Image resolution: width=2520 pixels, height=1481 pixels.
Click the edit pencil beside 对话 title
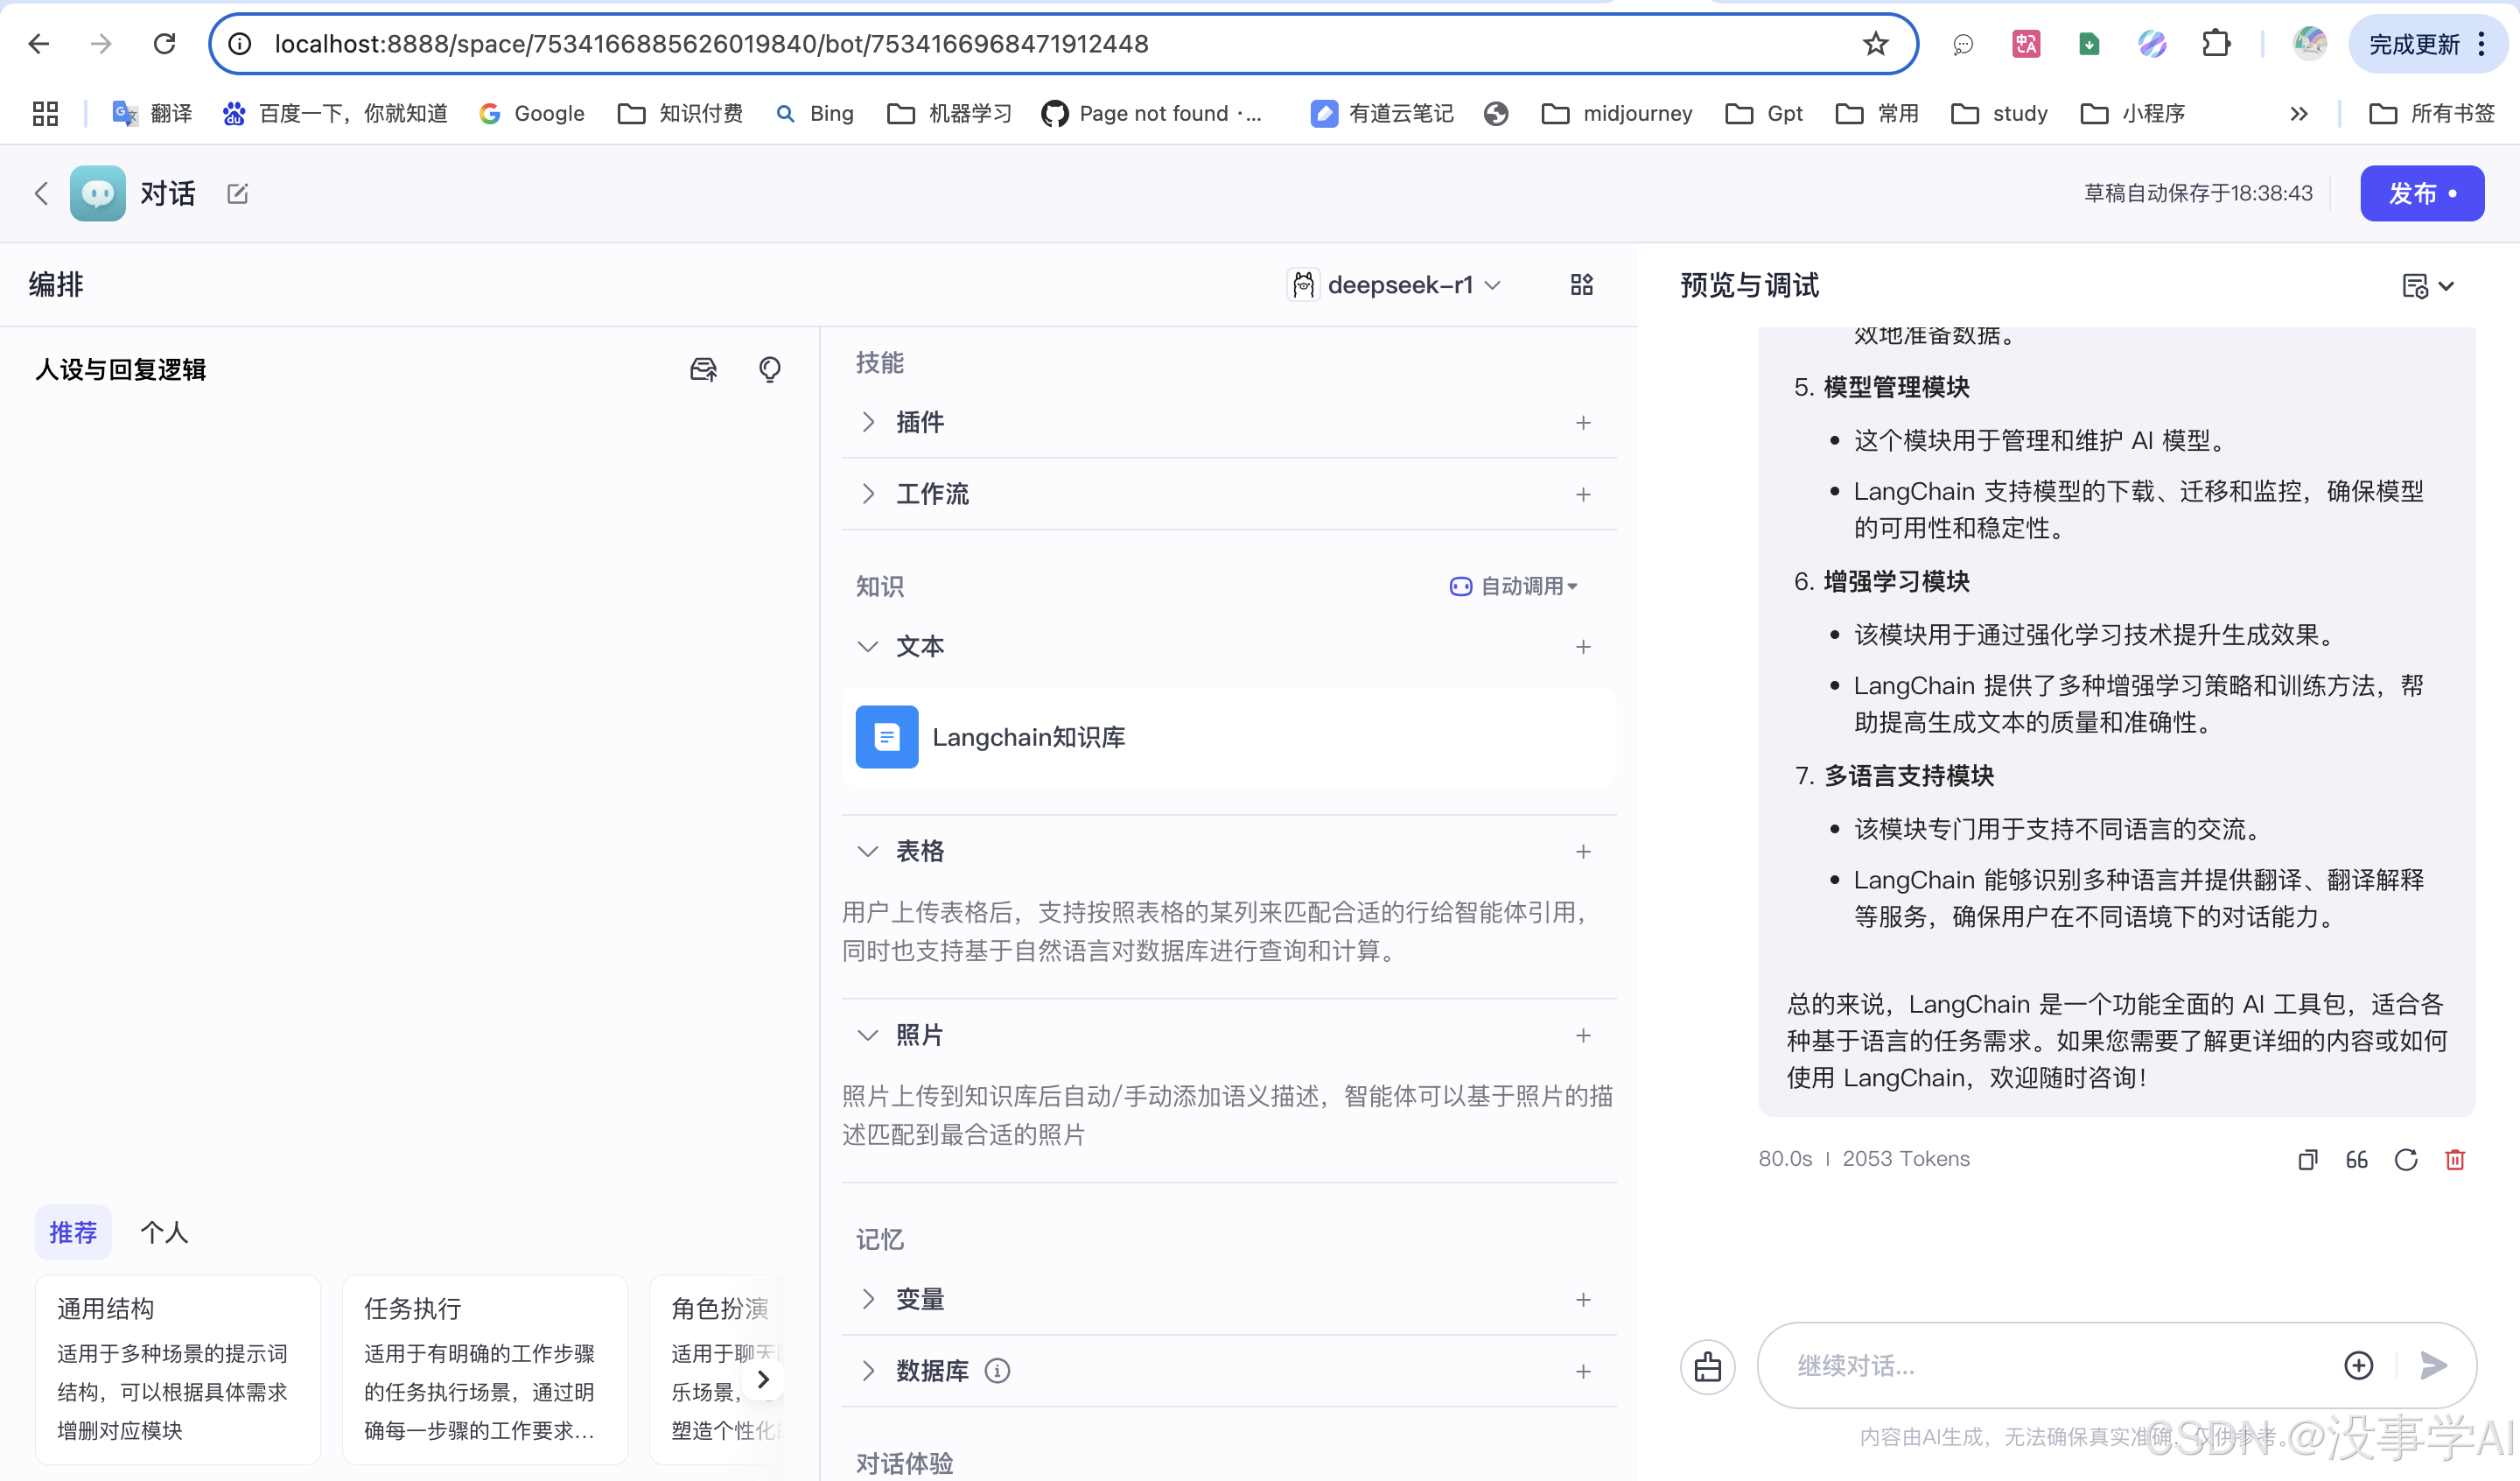(237, 193)
